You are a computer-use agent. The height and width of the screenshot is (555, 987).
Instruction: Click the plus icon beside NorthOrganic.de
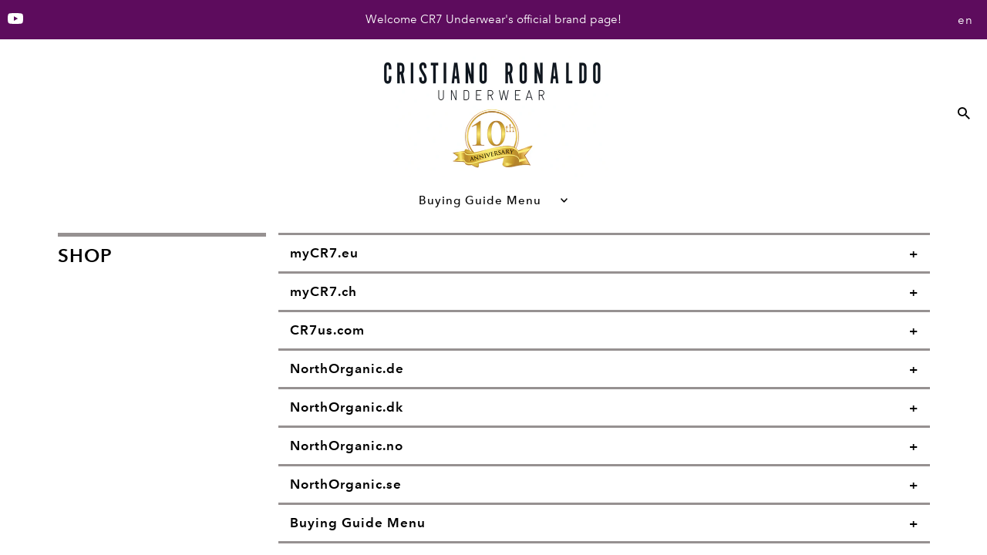[x=913, y=370]
